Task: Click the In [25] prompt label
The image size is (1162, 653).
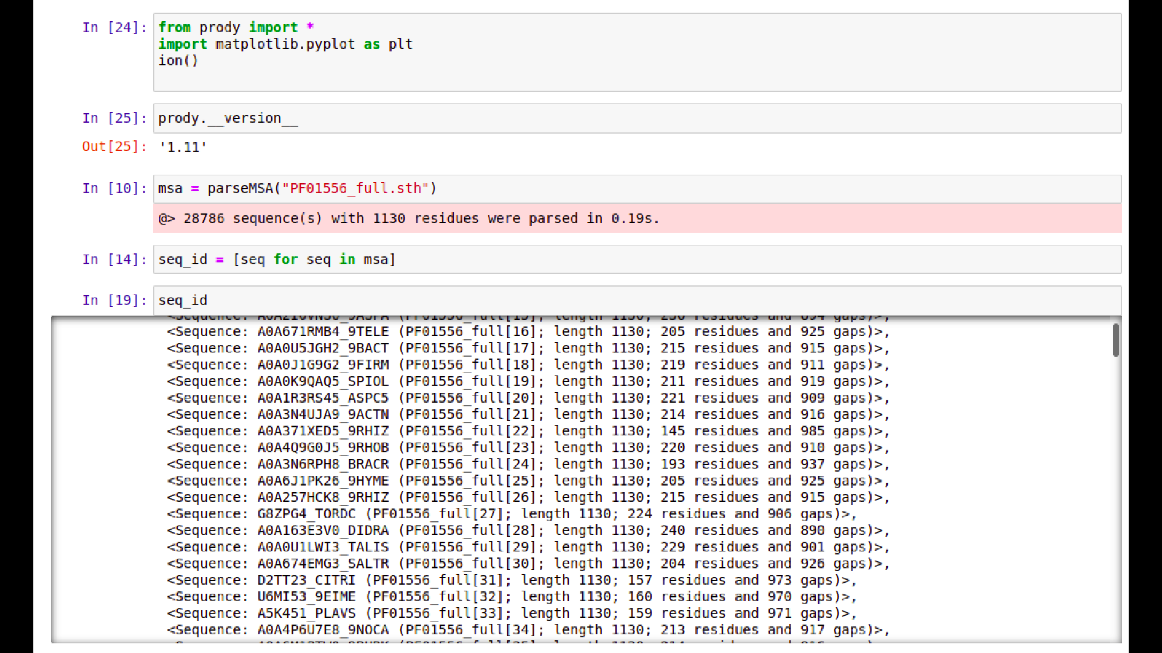Action: [114, 118]
